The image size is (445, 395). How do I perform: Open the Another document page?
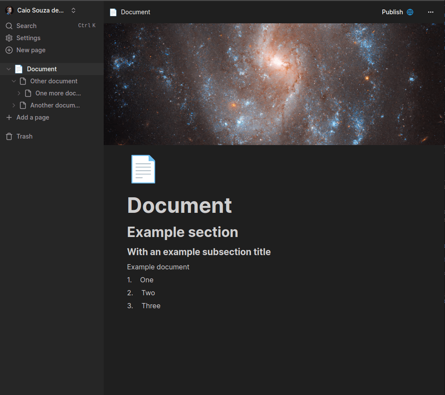coord(55,105)
